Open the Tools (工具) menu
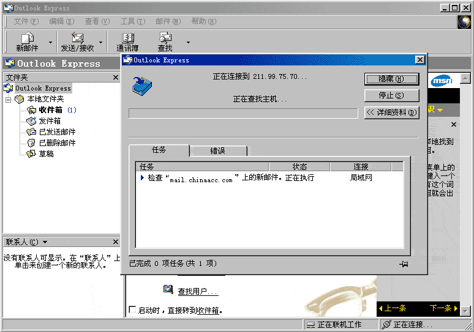 133,21
